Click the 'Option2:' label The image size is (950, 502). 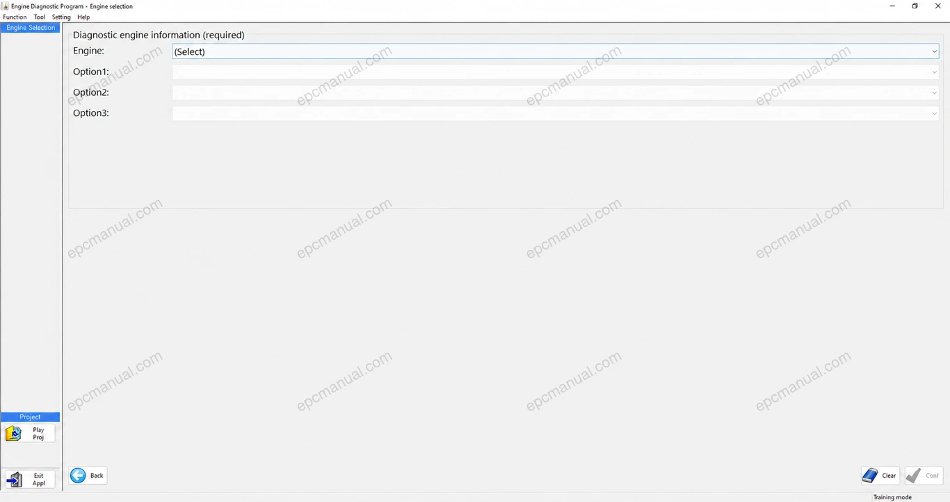(91, 92)
